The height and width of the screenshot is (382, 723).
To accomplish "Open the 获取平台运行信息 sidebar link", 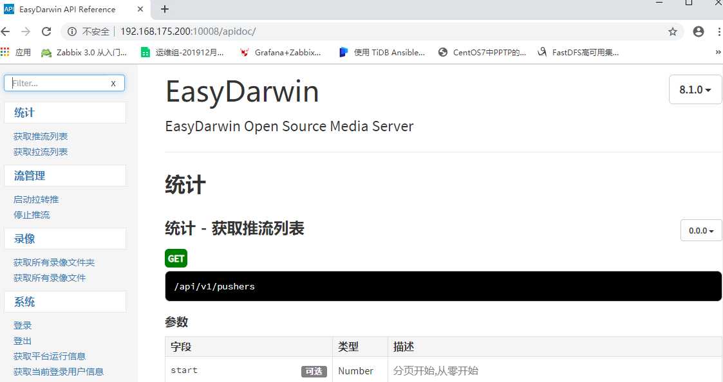I will pyautogui.click(x=50, y=356).
